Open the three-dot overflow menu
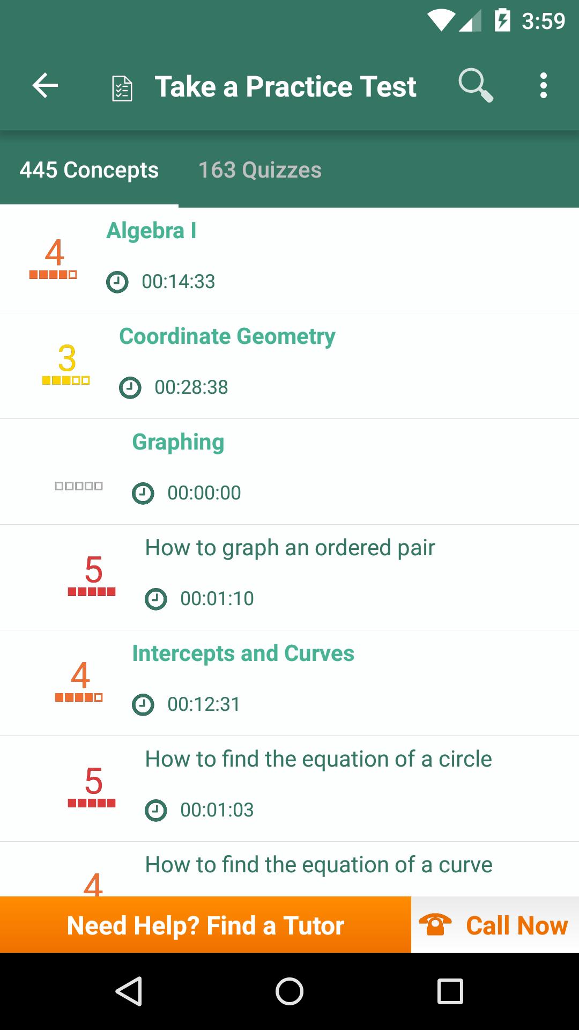Viewport: 579px width, 1030px height. pos(544,86)
